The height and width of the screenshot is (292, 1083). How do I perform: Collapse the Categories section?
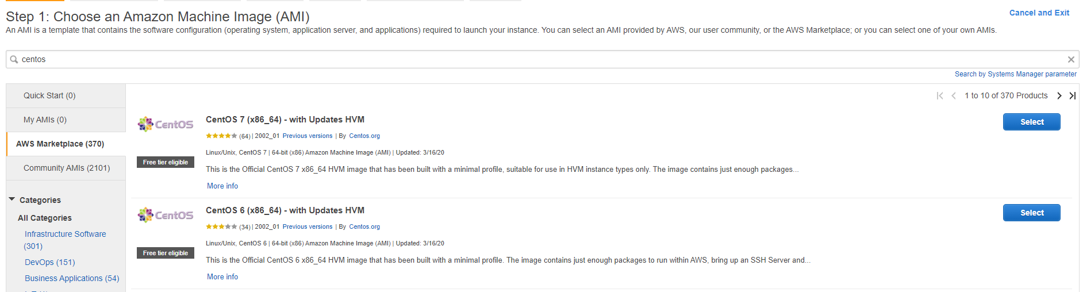tap(12, 199)
